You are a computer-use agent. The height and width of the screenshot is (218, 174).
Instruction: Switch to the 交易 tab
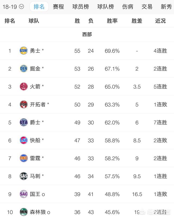click(147, 7)
